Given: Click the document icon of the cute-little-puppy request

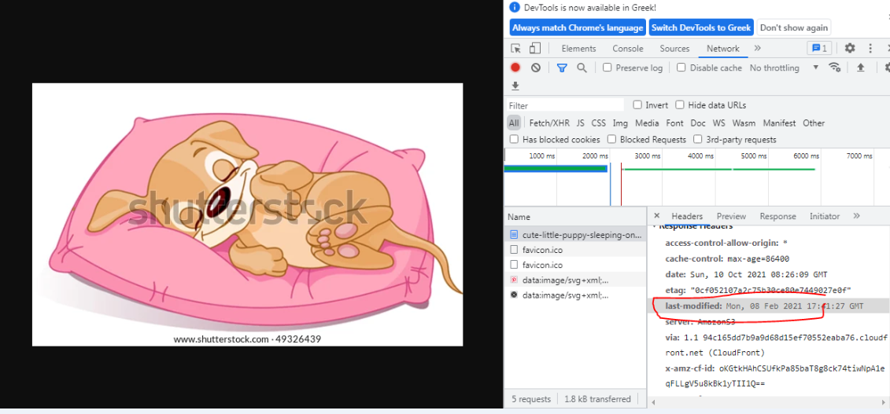Looking at the screenshot, I should click(x=514, y=234).
